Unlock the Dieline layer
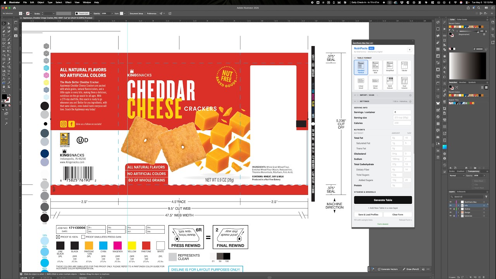Viewport: 496px width, 279px height. coord(454,209)
